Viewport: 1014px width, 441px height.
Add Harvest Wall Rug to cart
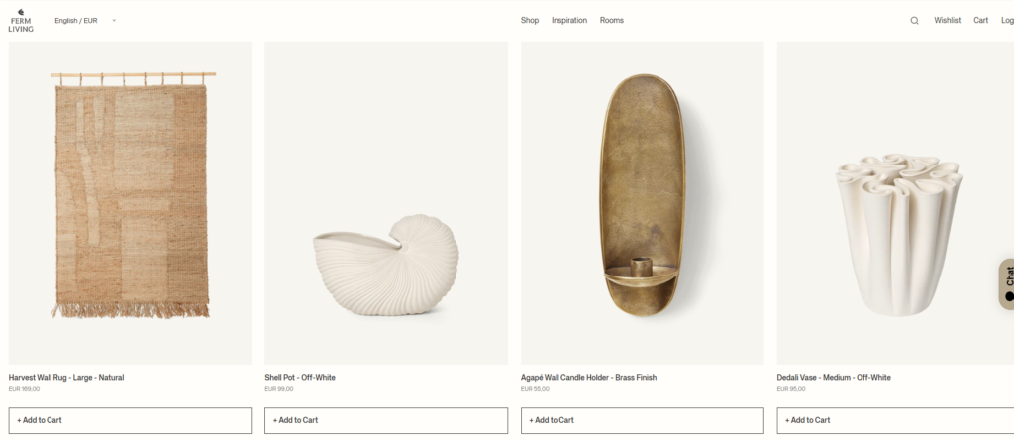(130, 420)
